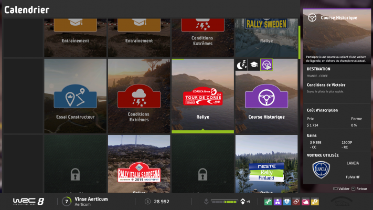Screen dimensions: 373x210
Task: Click the 0 % Forme value
Action: click(x=354, y=125)
